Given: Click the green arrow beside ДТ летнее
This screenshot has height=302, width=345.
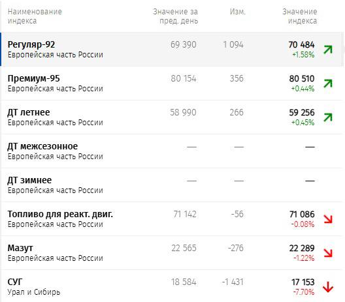Looking at the screenshot, I should click(x=328, y=117).
